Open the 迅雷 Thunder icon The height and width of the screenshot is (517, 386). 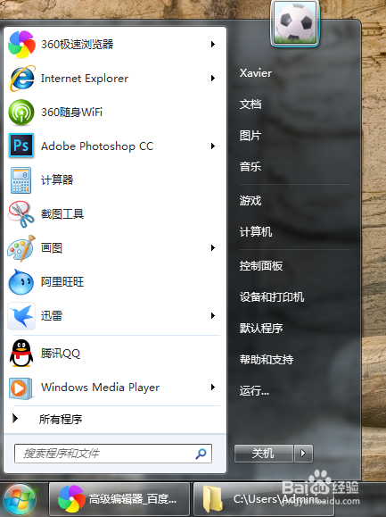(x=21, y=316)
